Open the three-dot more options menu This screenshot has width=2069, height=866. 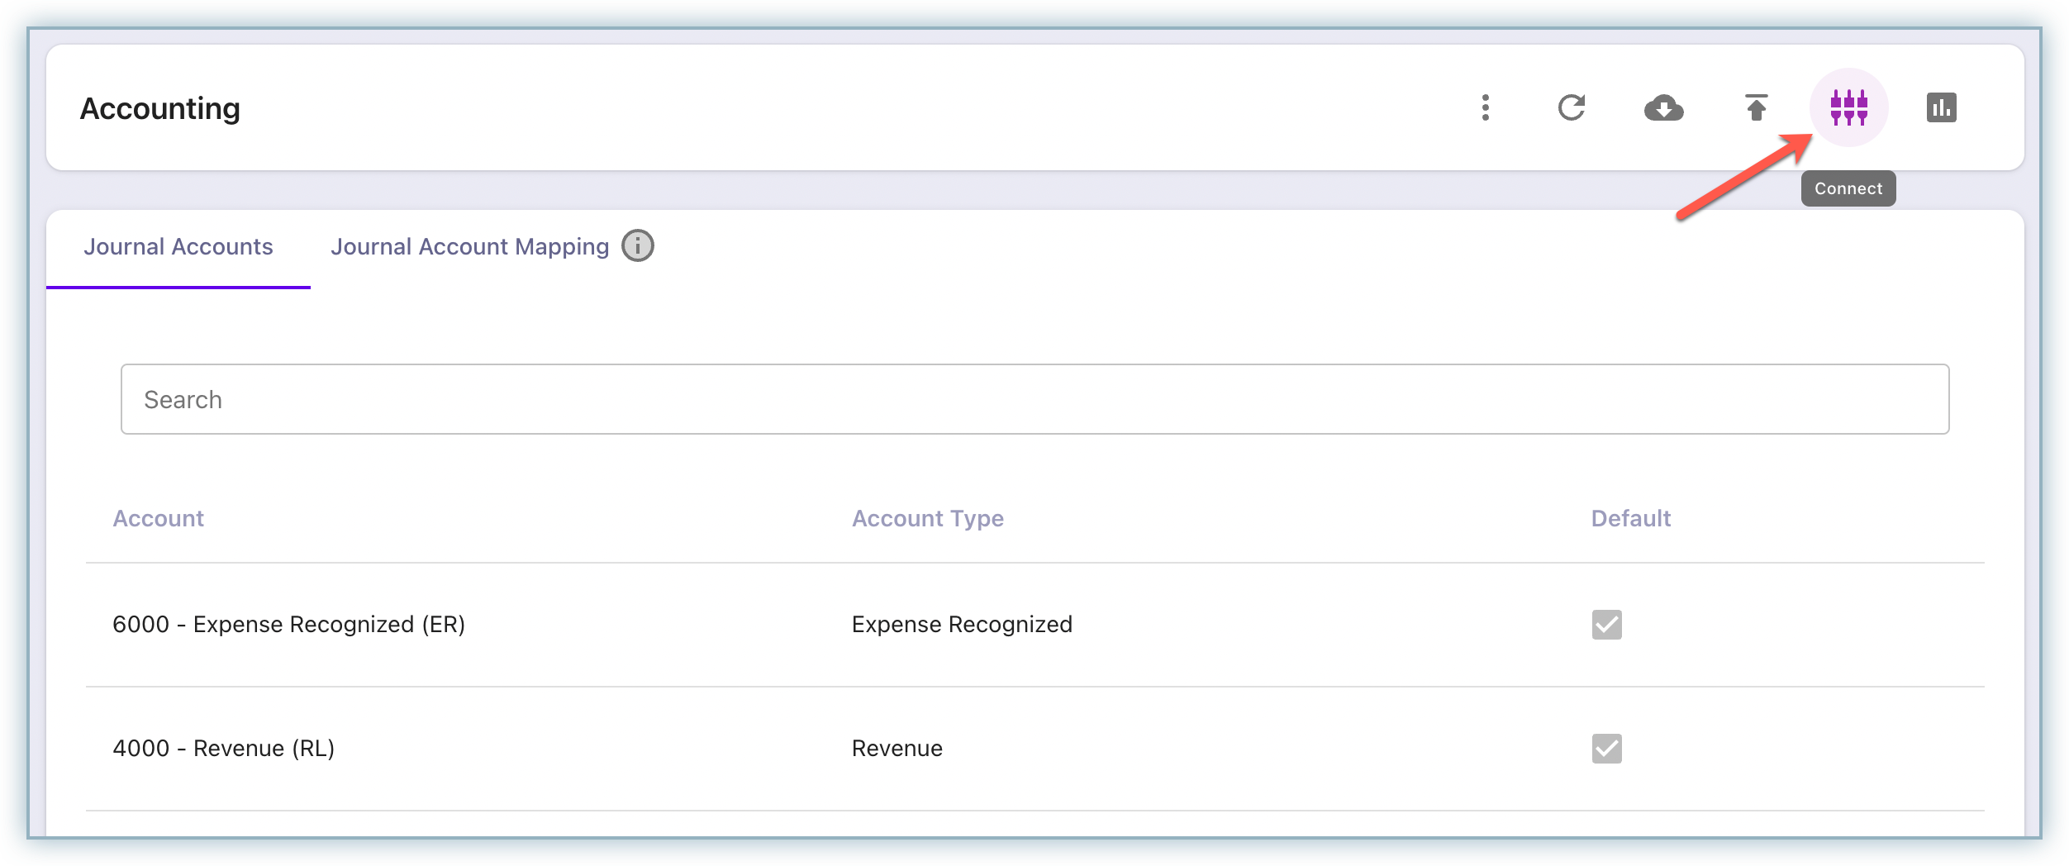coord(1486,107)
